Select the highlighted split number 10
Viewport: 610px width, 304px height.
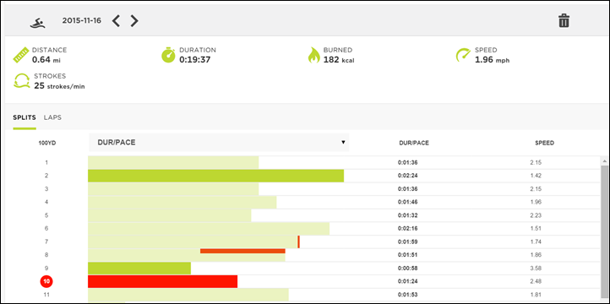click(x=46, y=281)
